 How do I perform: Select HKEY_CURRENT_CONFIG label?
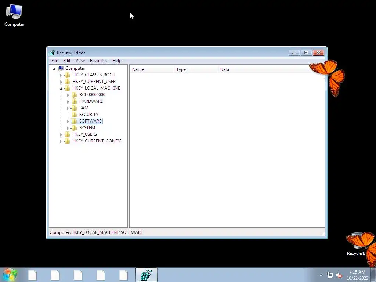click(x=97, y=141)
